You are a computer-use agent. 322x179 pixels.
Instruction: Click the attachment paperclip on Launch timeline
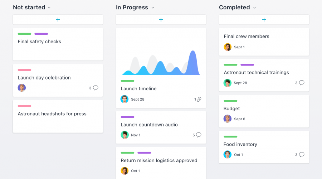click(x=199, y=99)
